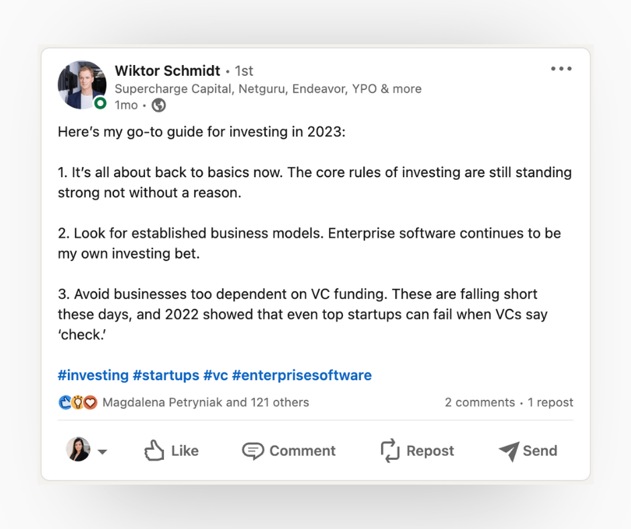Click the globe public visibility icon
The image size is (631, 529).
click(x=158, y=105)
